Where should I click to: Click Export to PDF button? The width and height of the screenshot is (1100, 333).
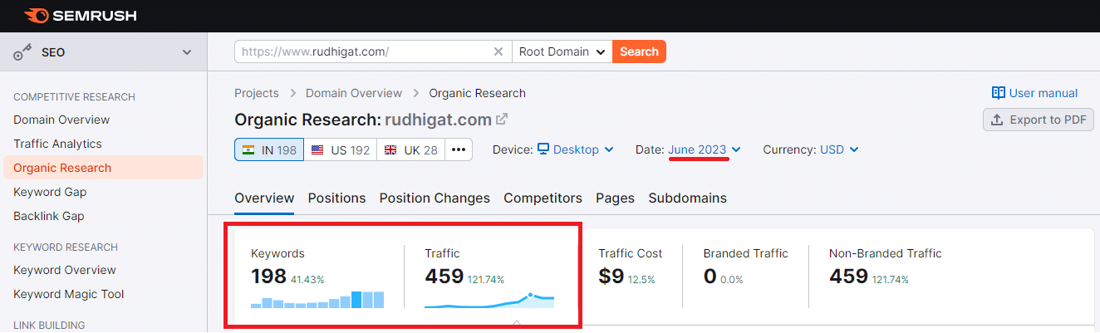[1039, 120]
